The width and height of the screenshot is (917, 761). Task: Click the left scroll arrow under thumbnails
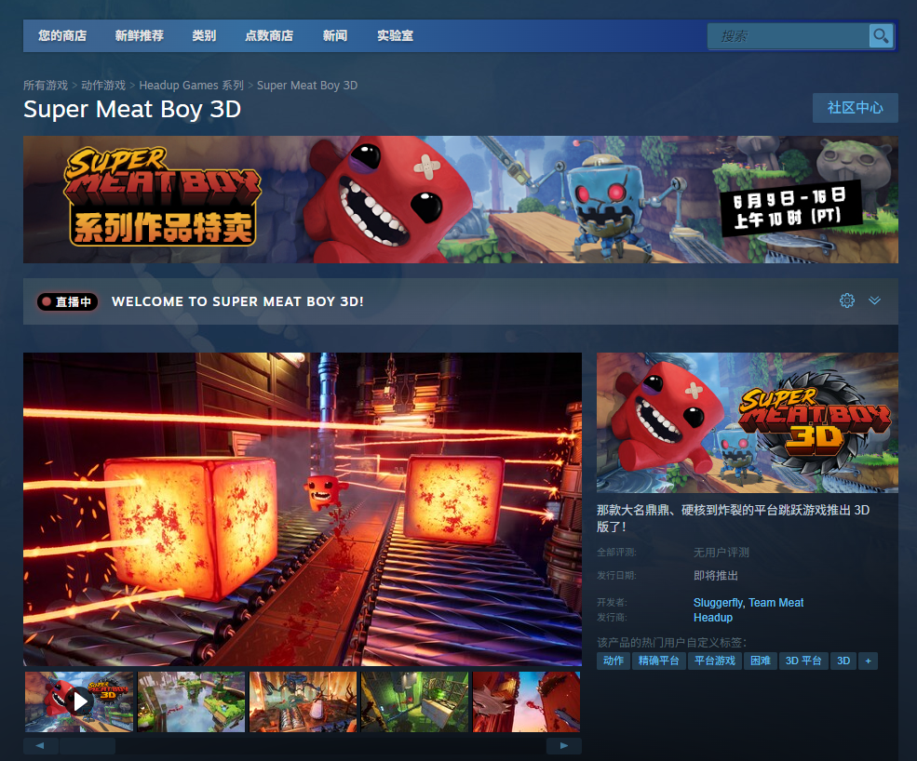[40, 745]
